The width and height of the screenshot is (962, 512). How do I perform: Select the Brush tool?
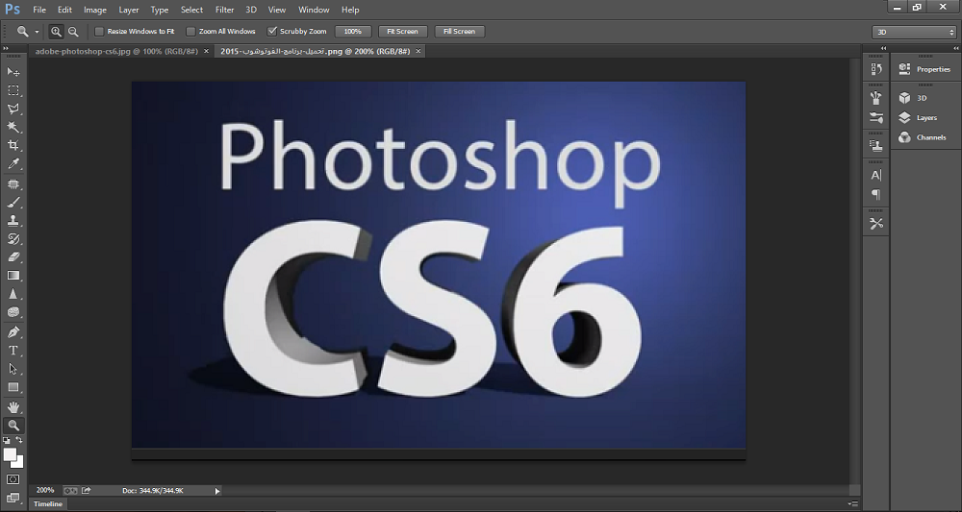tap(13, 202)
